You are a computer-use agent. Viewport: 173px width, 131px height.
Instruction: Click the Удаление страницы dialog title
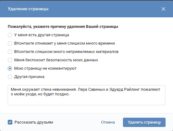(28, 9)
